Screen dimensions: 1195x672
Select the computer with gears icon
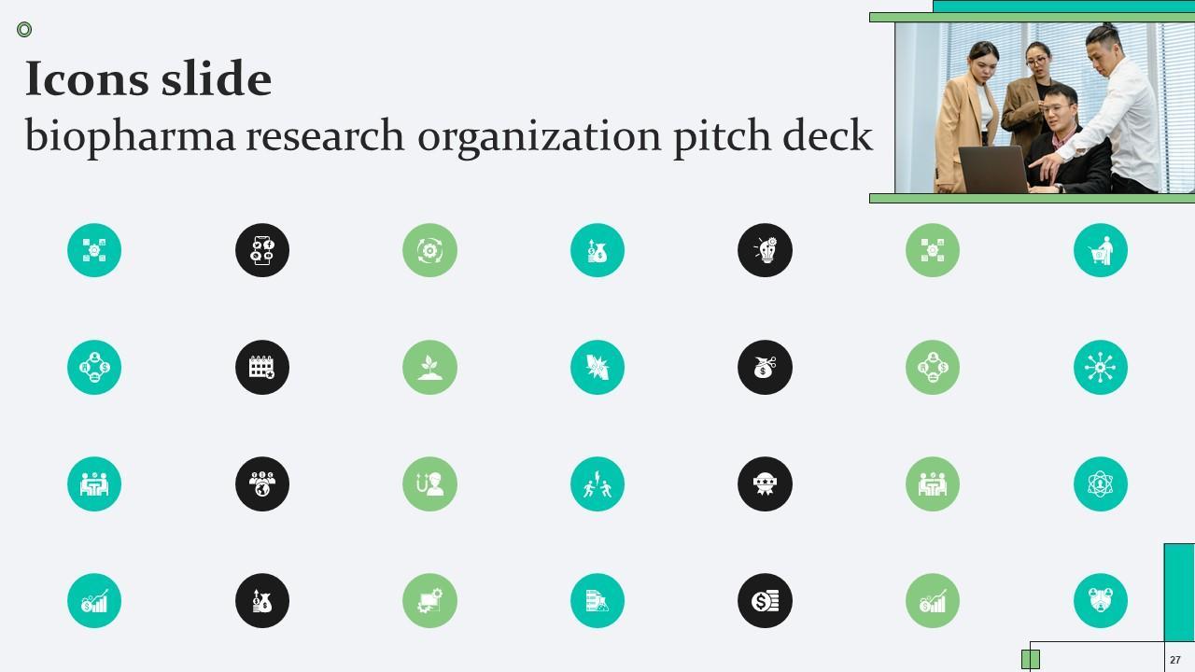[x=429, y=600]
